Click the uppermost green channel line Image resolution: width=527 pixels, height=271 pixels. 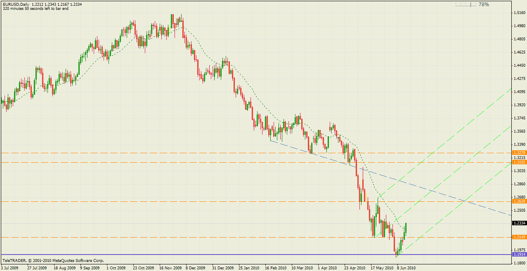click(x=454, y=133)
